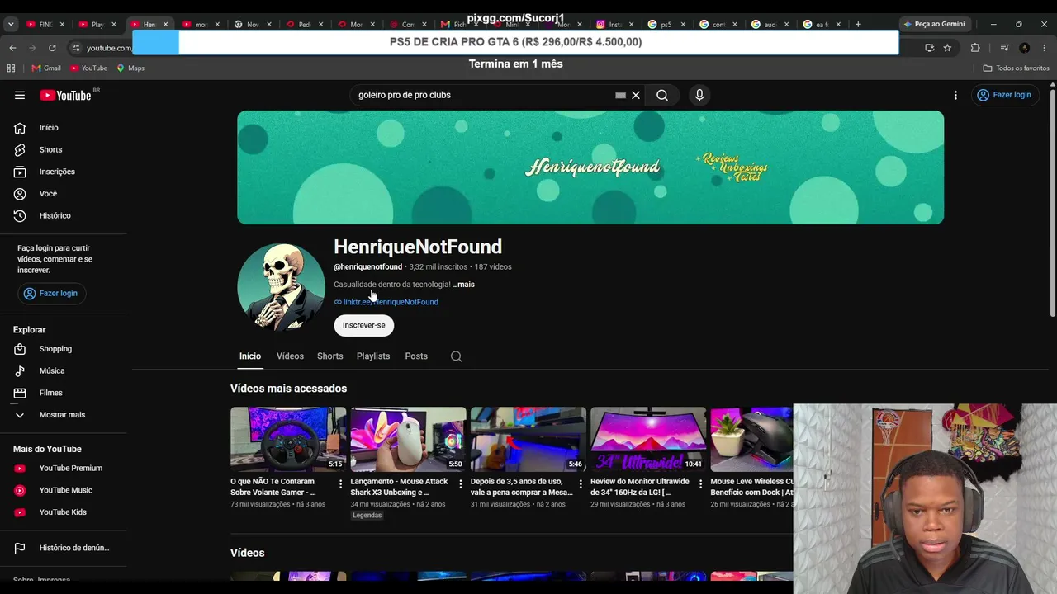Open the Gmail bookmark
Screen dimensions: 1057x594
click(46, 68)
